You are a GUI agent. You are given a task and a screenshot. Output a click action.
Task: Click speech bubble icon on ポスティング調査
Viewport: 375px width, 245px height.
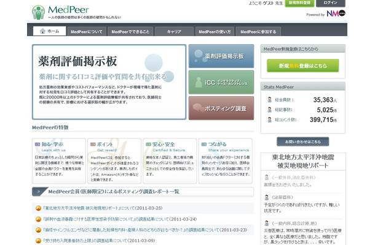click(x=199, y=108)
